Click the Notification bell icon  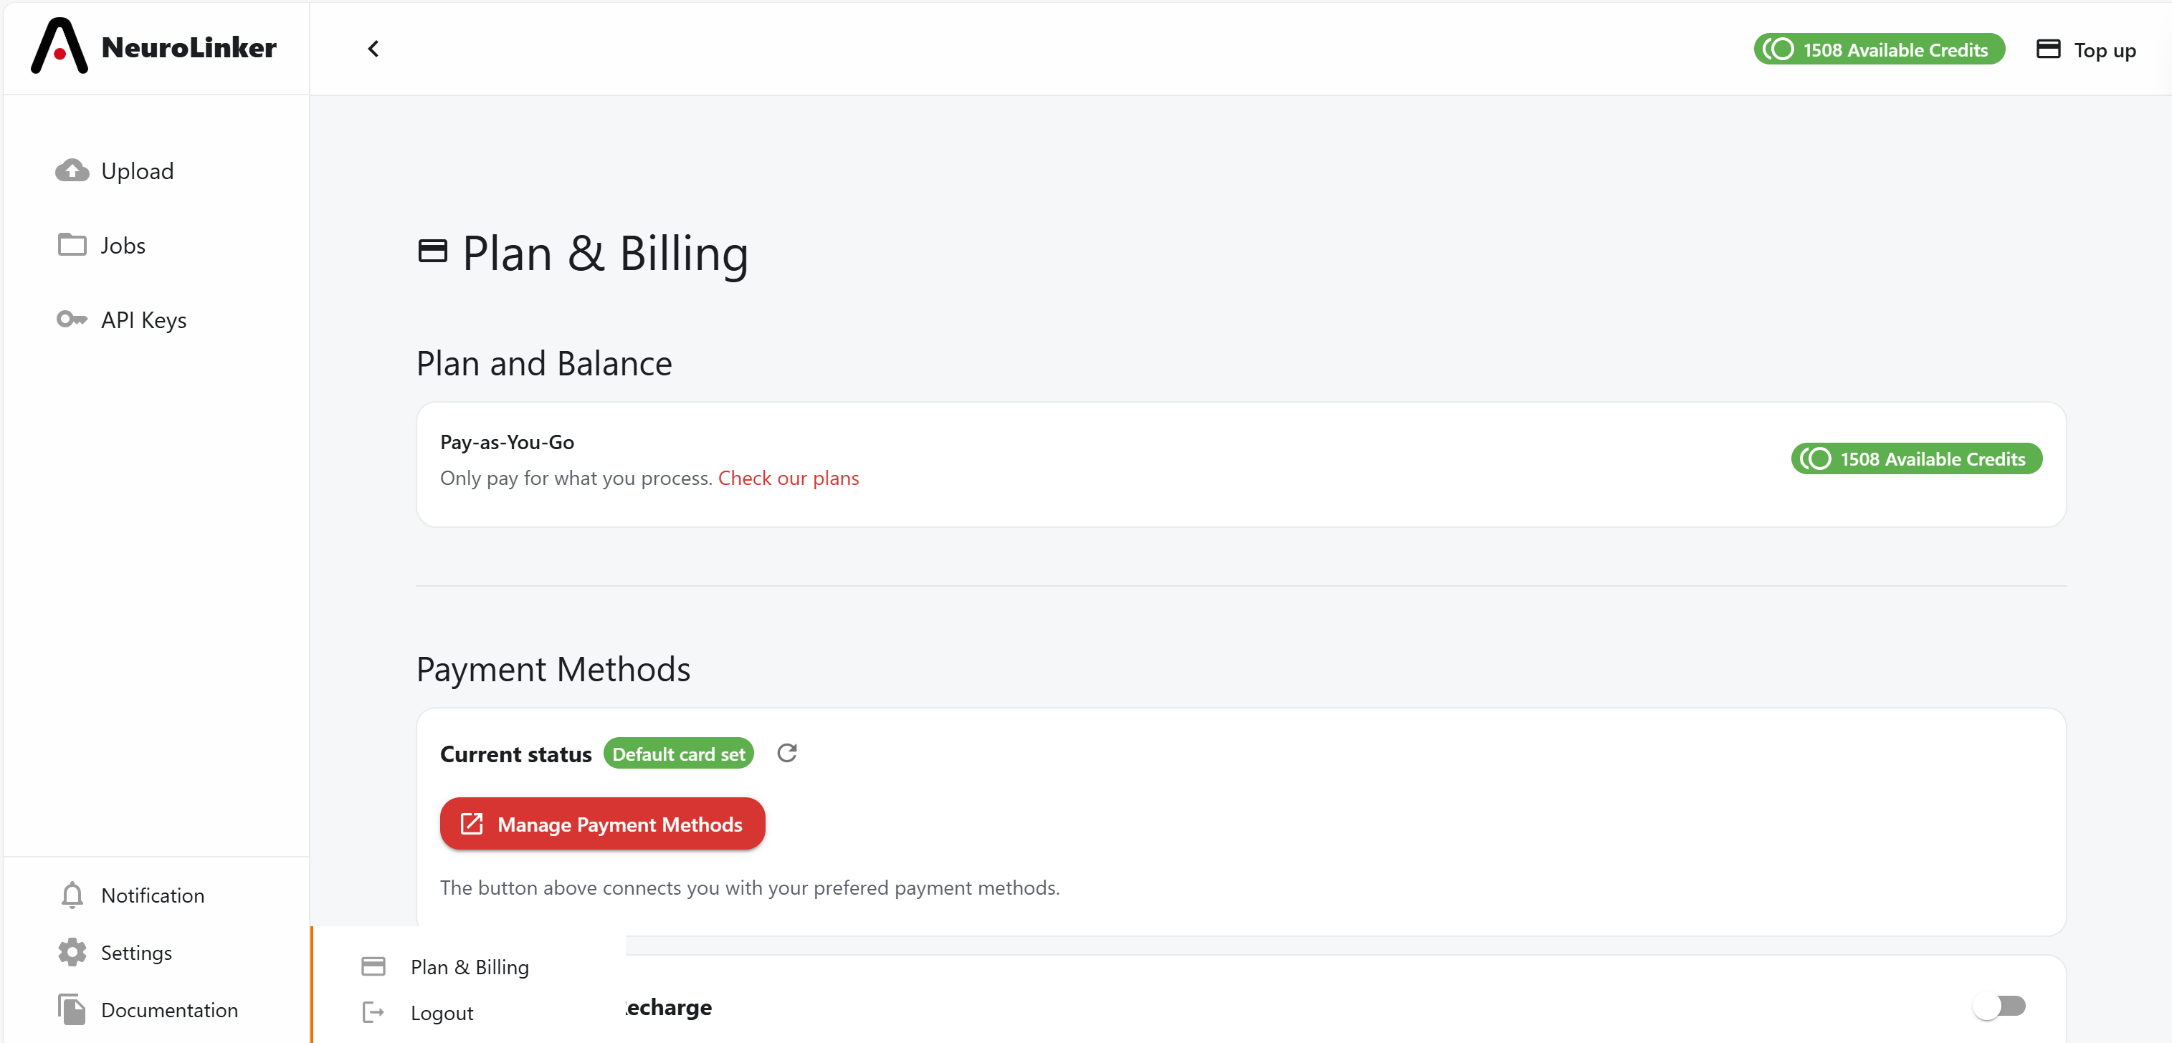click(72, 895)
